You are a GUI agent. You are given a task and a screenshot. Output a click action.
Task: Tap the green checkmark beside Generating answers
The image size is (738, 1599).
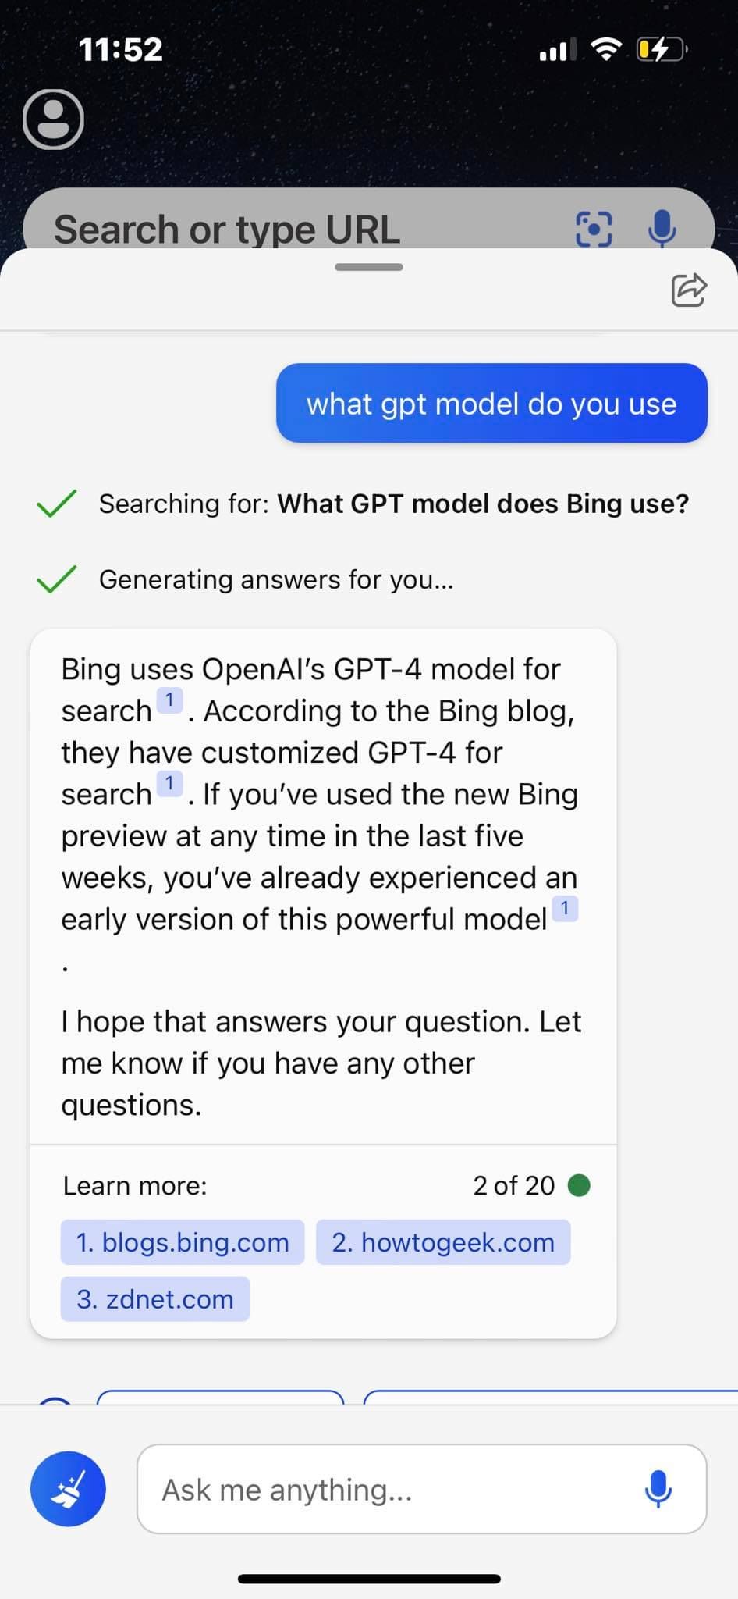click(x=56, y=579)
